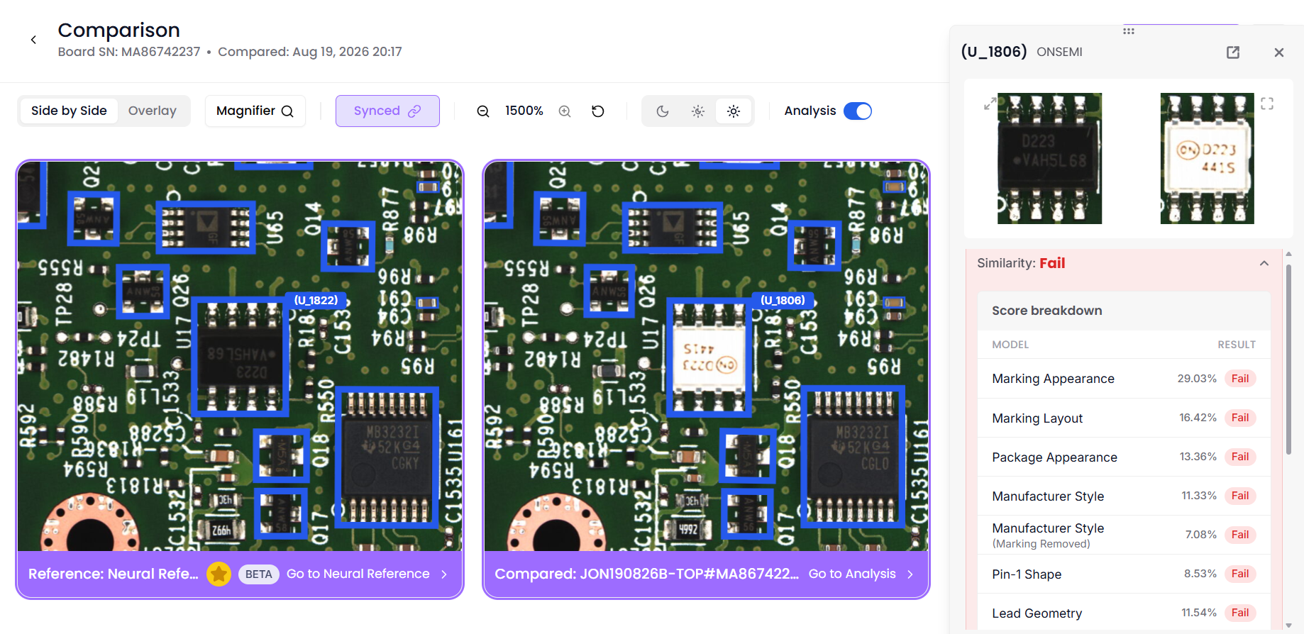Zoom out with the minus magnifier icon
Viewport: 1304px width, 634px height.
pyautogui.click(x=483, y=111)
